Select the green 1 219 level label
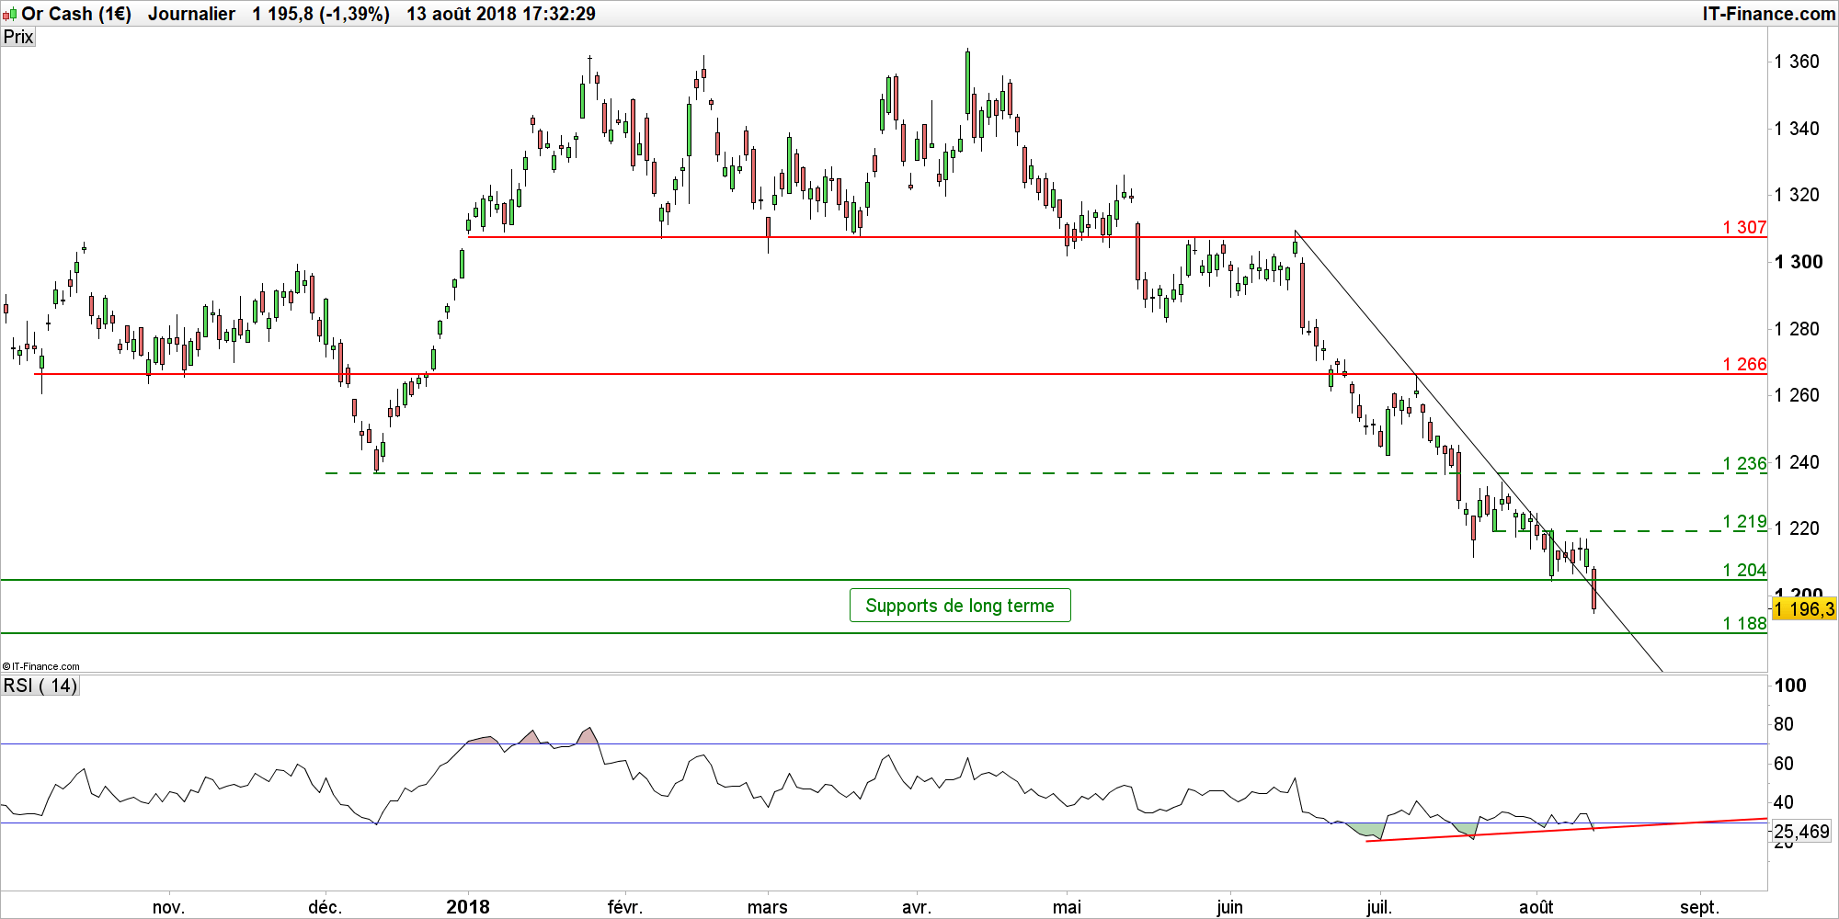The width and height of the screenshot is (1839, 919). pos(1744,521)
